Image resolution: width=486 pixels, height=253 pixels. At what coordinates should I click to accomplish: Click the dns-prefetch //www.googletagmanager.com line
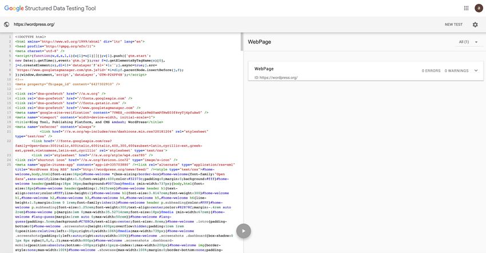coord(78,108)
